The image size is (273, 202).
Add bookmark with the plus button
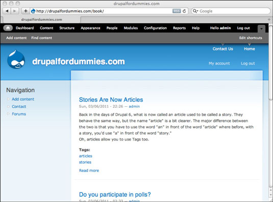click(x=26, y=11)
